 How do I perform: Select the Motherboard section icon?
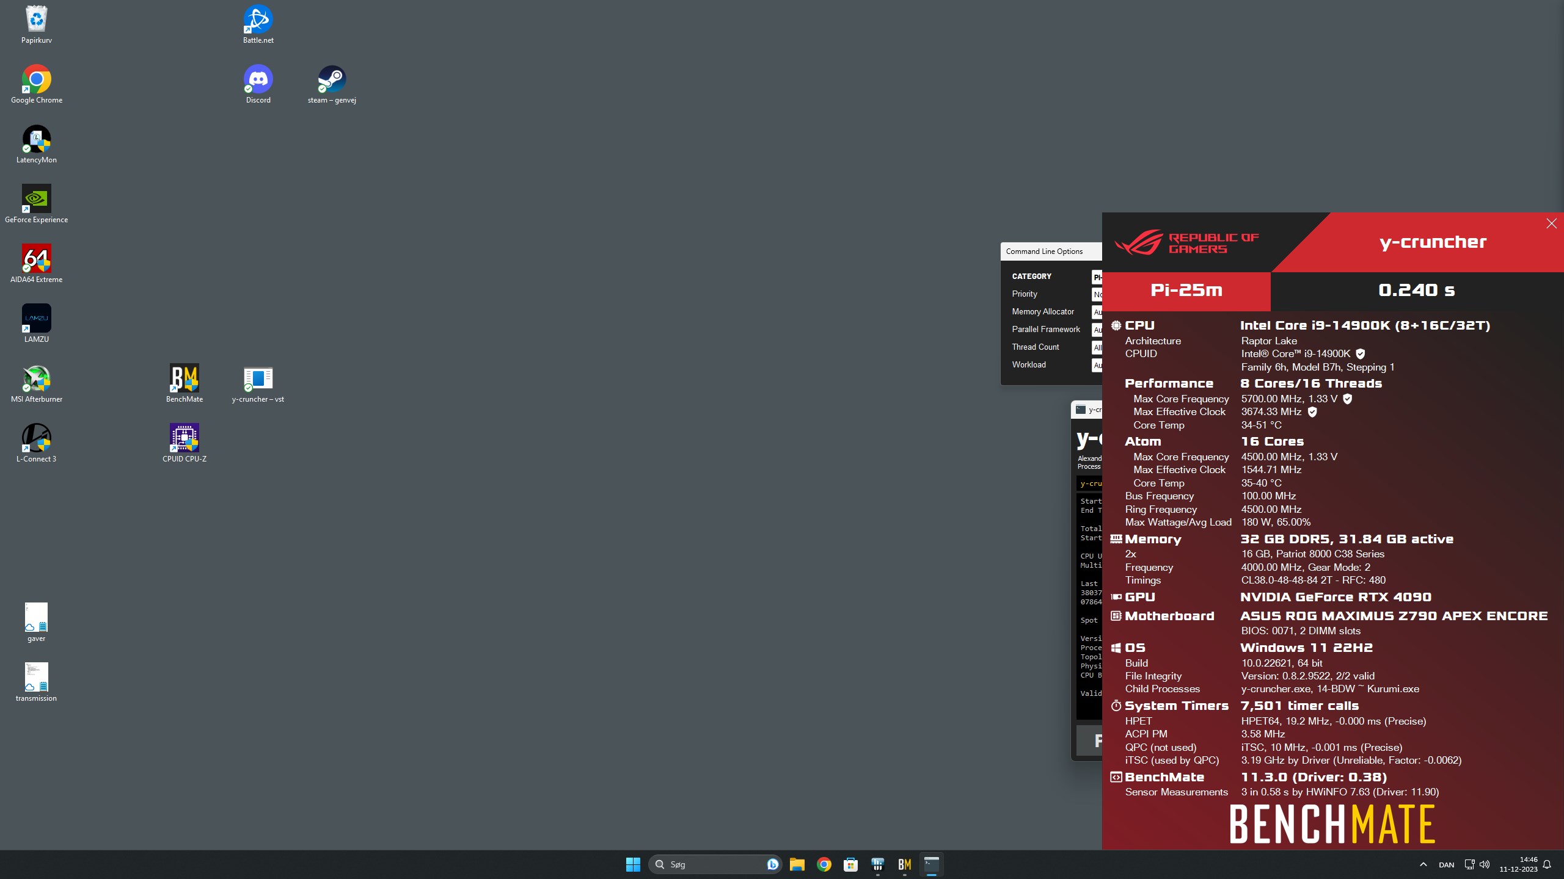click(x=1116, y=616)
